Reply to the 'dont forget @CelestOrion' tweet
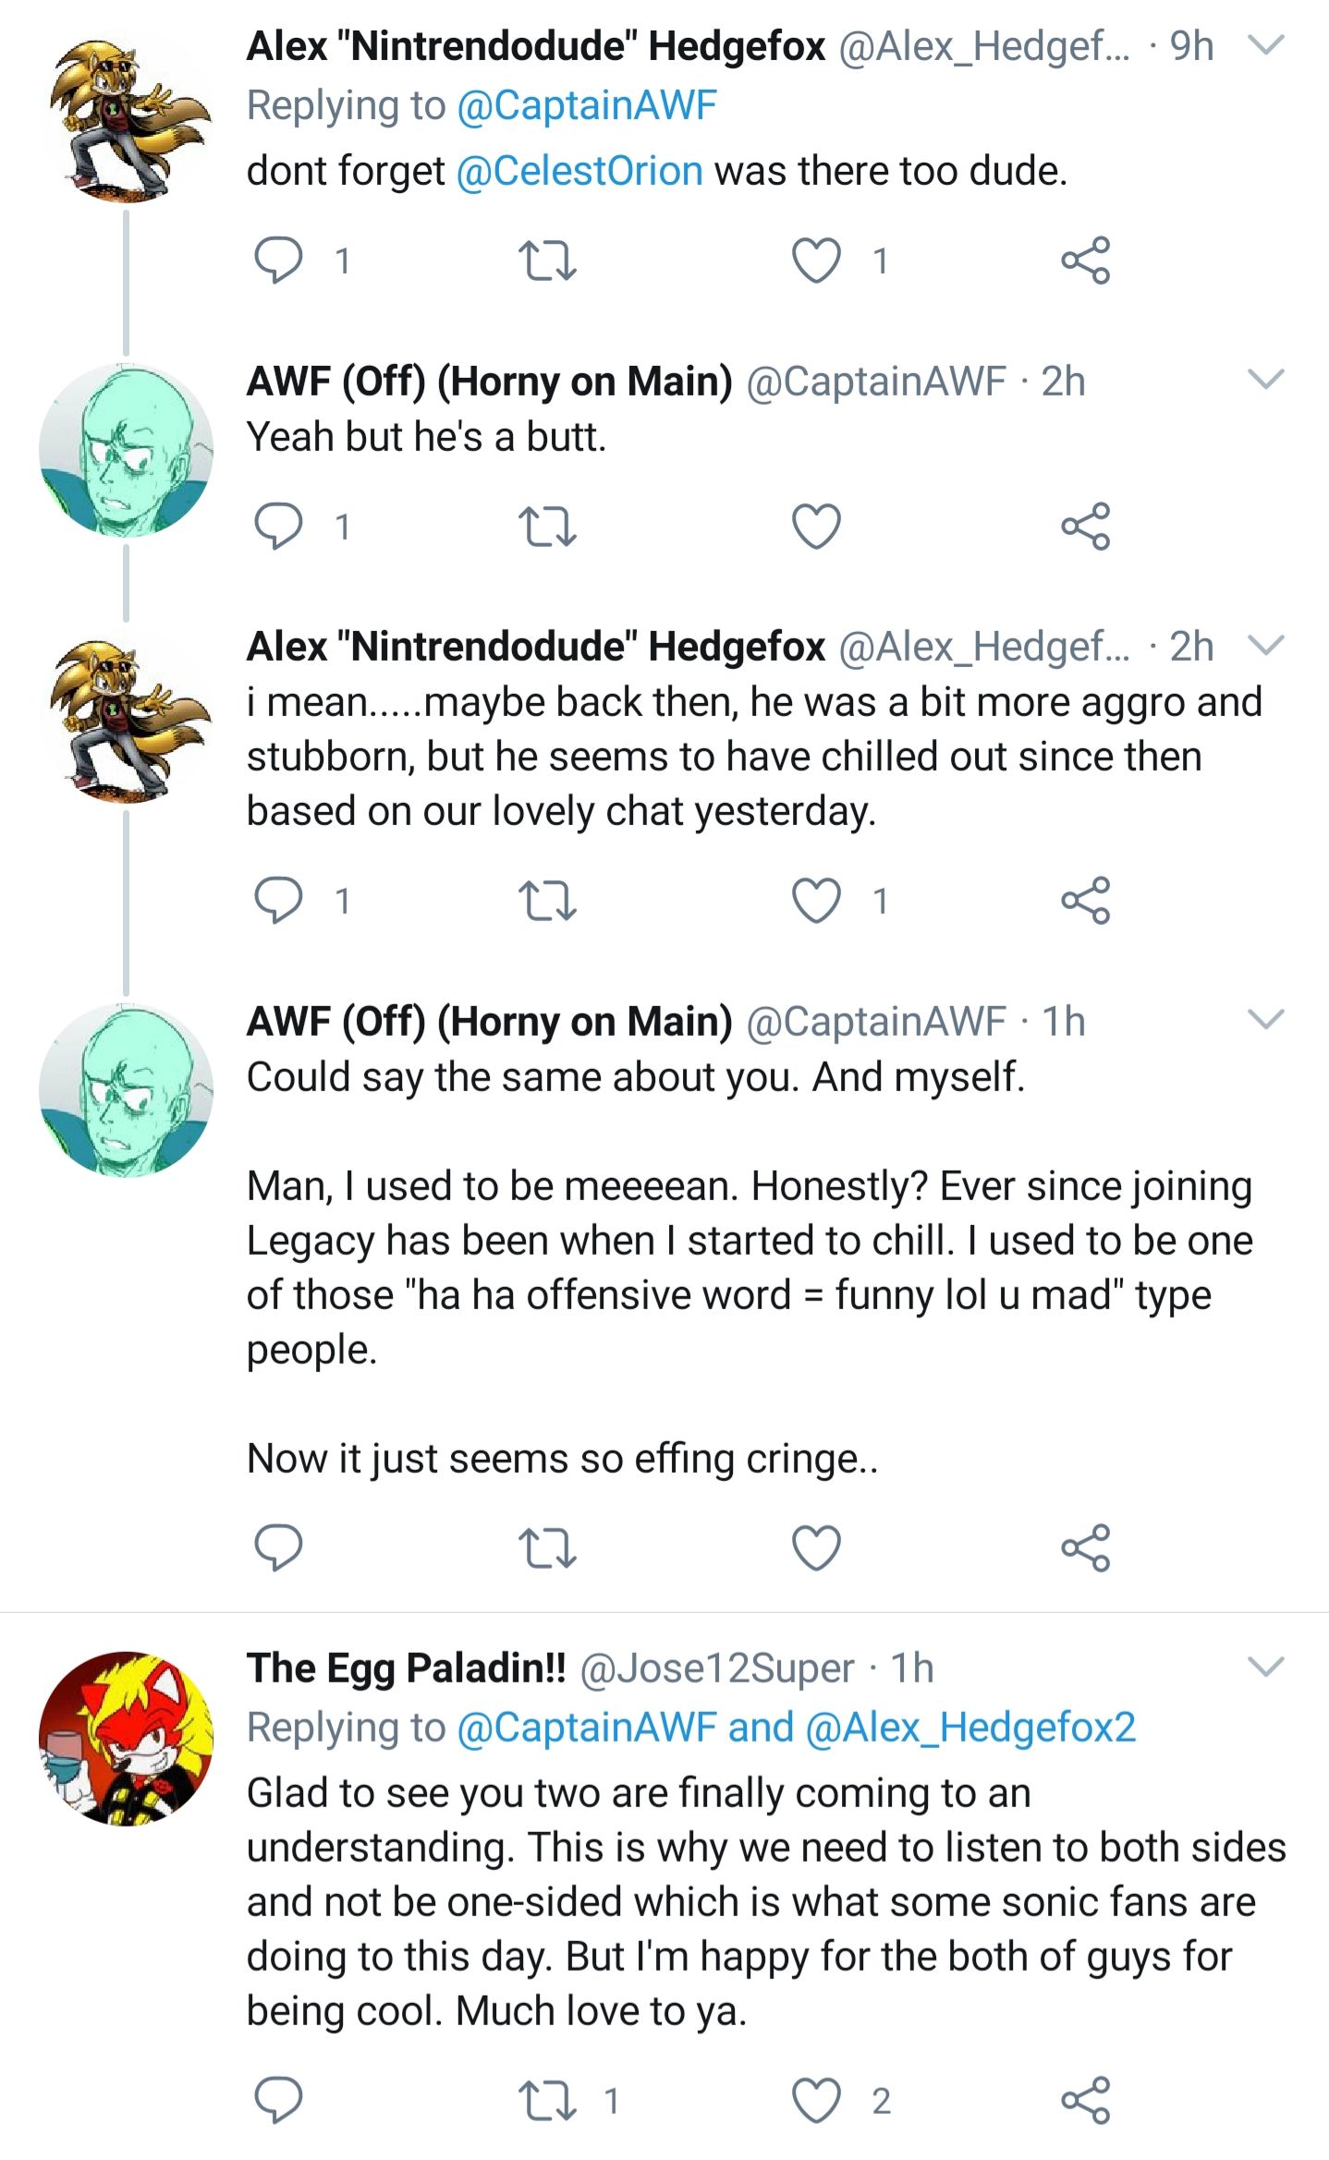 tap(278, 260)
